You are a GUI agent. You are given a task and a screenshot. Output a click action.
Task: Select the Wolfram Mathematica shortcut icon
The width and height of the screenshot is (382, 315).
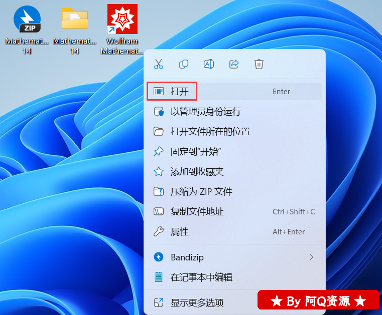[x=122, y=30]
